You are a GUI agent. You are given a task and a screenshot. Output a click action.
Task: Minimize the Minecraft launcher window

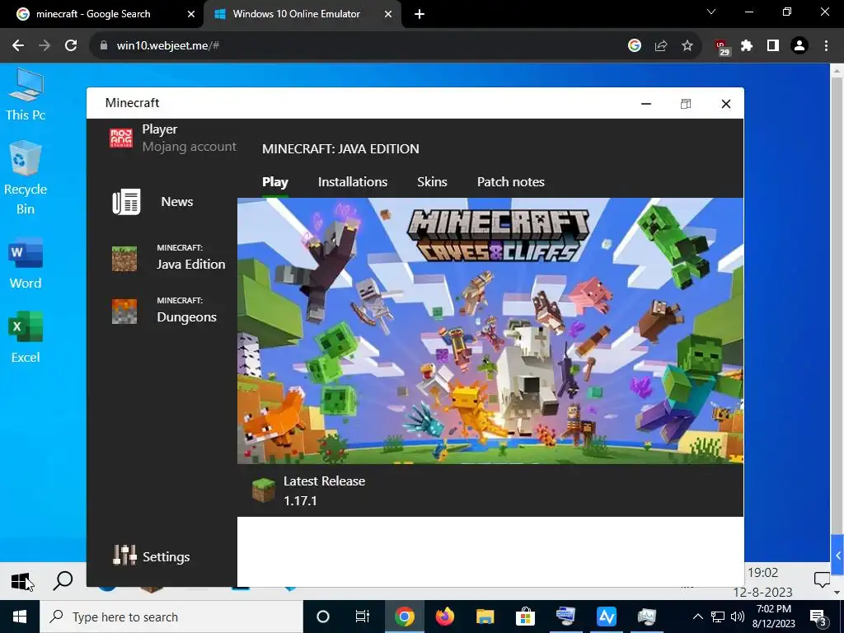[x=646, y=103]
